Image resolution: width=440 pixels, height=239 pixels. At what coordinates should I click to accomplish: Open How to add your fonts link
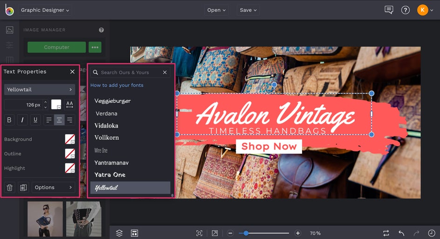click(x=117, y=85)
